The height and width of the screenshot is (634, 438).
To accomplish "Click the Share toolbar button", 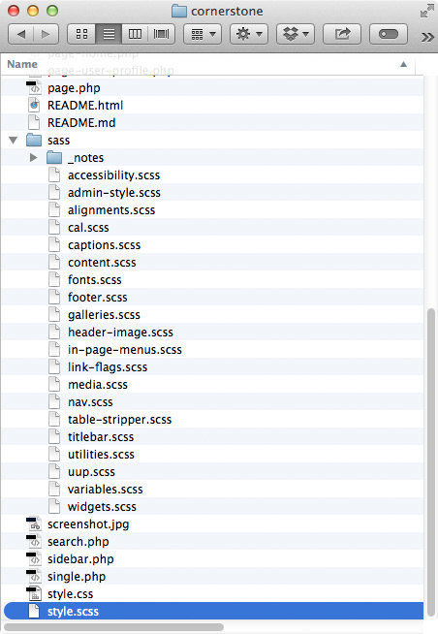I will click(x=342, y=34).
